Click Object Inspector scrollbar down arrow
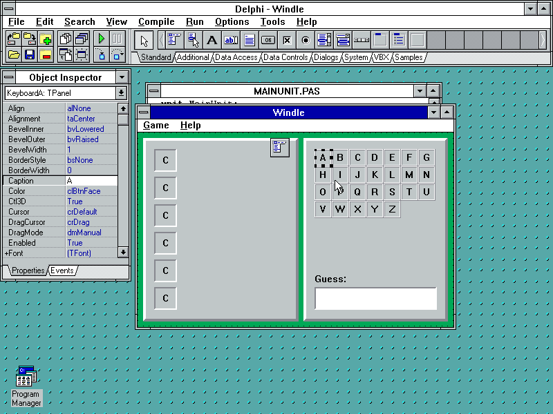 123,252
